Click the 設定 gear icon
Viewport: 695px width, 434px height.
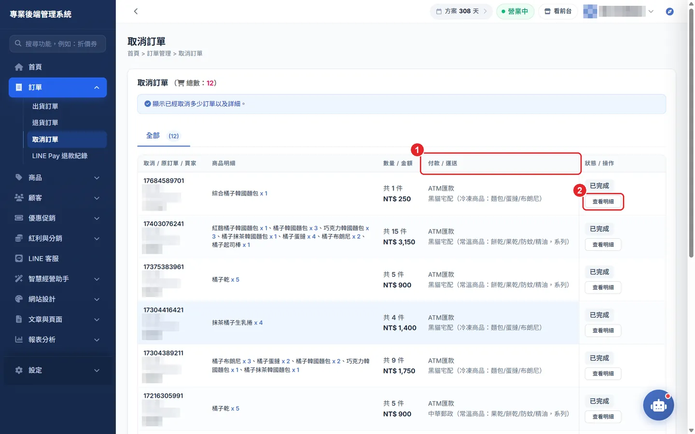click(x=19, y=370)
